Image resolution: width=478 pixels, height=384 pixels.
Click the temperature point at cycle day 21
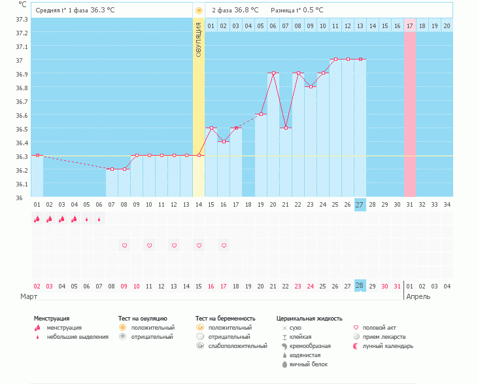[286, 128]
